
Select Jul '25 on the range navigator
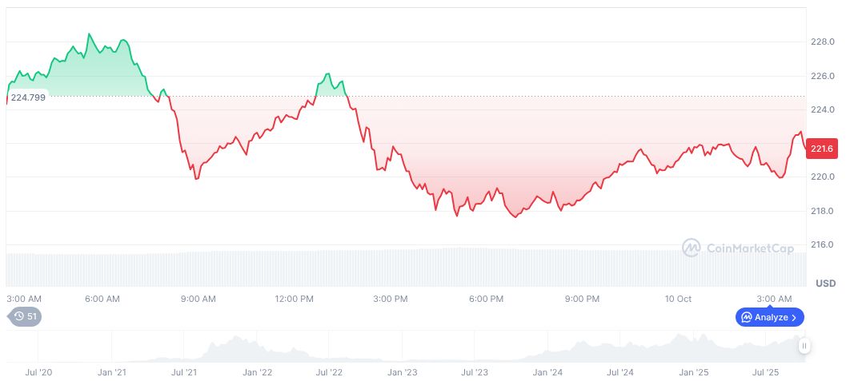coord(766,372)
